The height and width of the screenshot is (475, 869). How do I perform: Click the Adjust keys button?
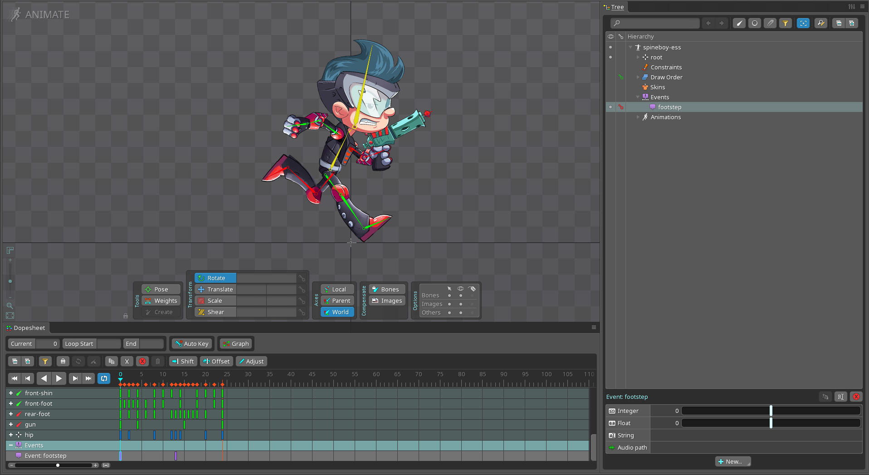(252, 361)
